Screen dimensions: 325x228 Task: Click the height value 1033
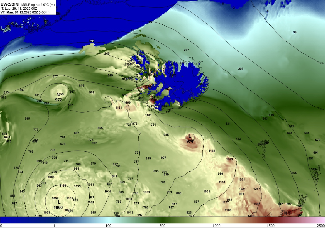click(x=147, y=192)
